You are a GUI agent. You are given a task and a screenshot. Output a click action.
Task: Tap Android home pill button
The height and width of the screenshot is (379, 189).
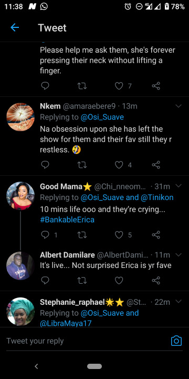click(x=94, y=366)
